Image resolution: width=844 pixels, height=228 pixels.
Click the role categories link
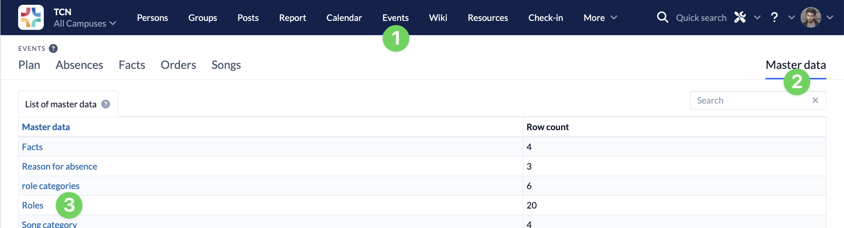coord(50,186)
